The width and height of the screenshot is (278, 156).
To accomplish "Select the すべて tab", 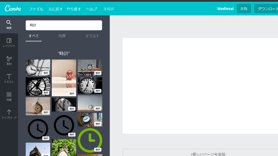I will coord(34,36).
